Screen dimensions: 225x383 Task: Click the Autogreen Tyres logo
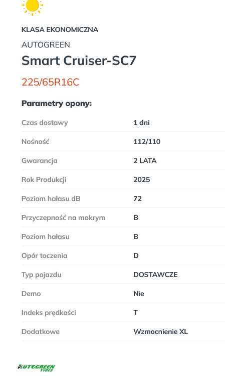pos(36,367)
